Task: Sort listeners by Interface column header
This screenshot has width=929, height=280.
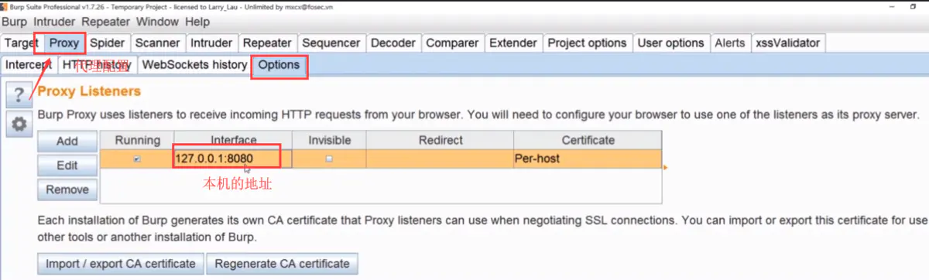Action: click(233, 140)
